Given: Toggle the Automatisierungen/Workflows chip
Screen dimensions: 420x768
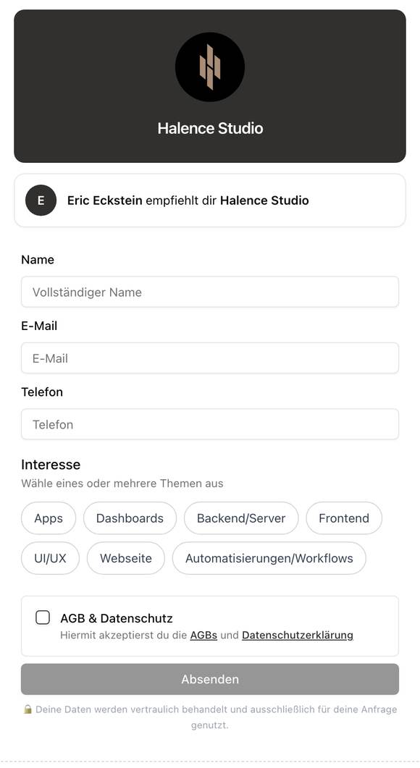Looking at the screenshot, I should pos(269,558).
